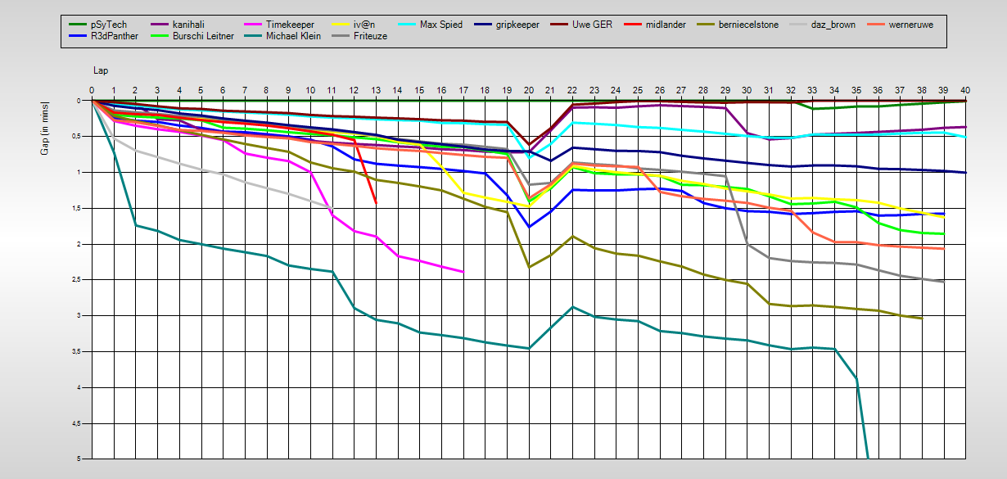Image resolution: width=1007 pixels, height=479 pixels.
Task: Click lap number 20 on the lap axis
Action: 529,91
